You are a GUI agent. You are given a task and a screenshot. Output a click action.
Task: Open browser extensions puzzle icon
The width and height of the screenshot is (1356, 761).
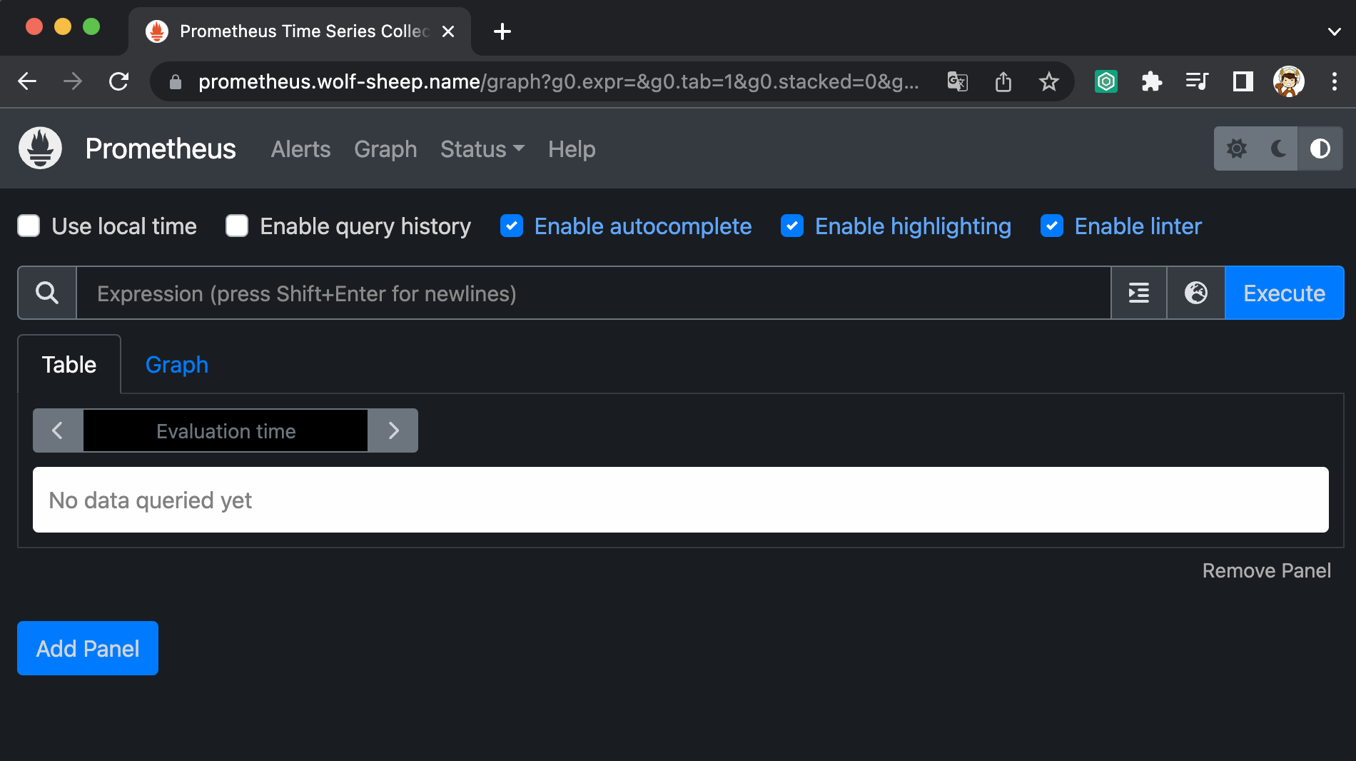[1152, 81]
